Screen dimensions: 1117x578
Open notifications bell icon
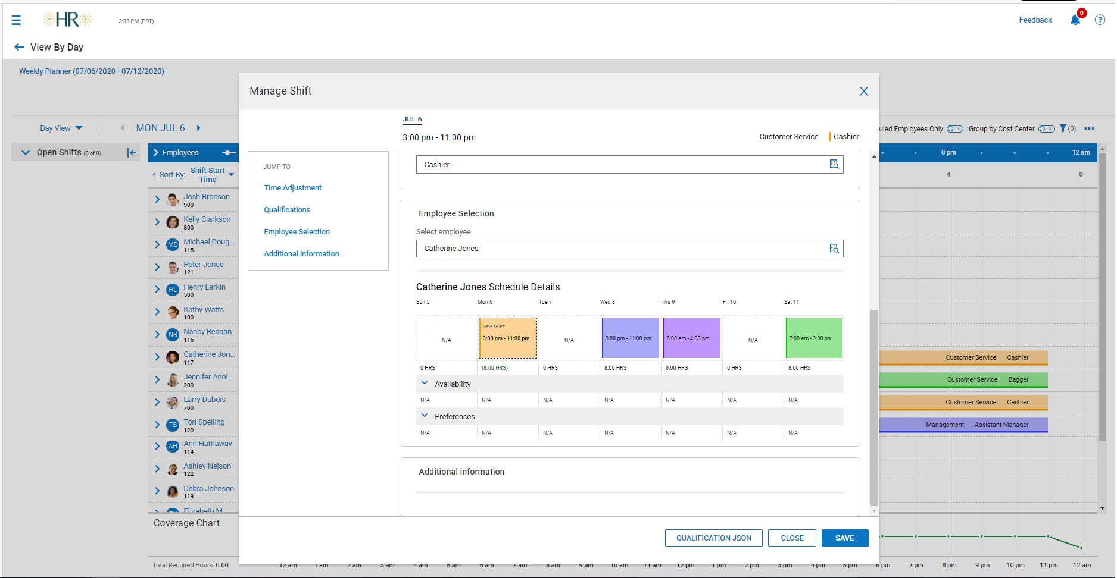click(x=1075, y=20)
